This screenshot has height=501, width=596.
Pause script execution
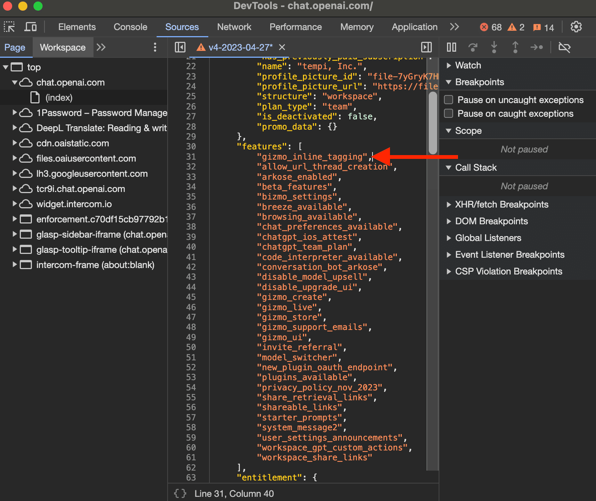click(452, 47)
